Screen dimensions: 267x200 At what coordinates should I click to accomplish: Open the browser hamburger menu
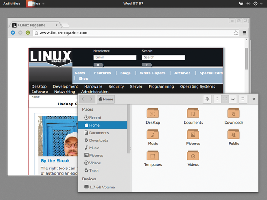(x=244, y=32)
